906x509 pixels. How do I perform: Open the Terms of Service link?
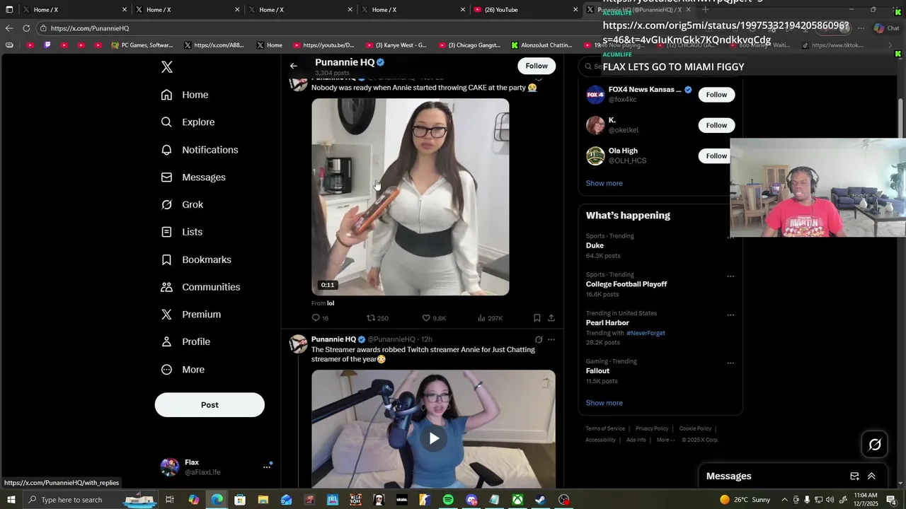point(605,428)
